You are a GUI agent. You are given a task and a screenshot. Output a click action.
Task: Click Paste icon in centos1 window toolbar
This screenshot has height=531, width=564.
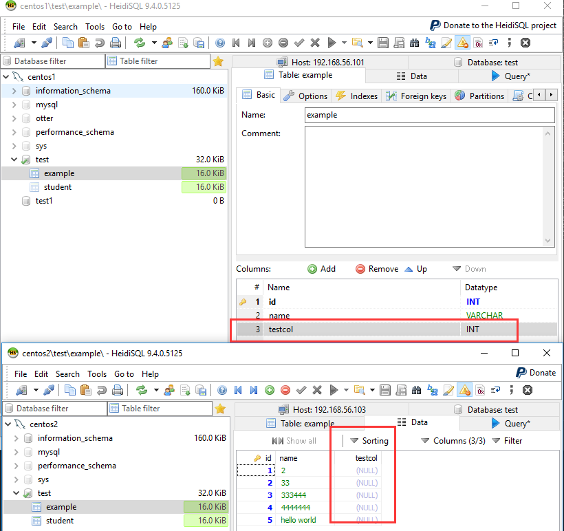point(84,43)
